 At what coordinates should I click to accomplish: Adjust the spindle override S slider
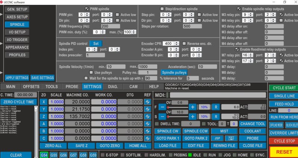[177, 117]
